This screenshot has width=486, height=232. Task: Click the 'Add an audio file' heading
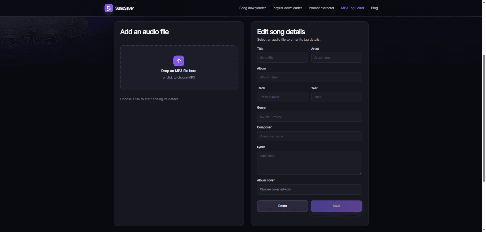(144, 32)
